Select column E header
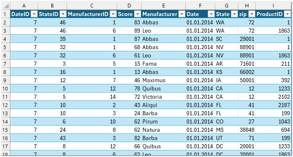Viewport: 293px width, 157px height. pyautogui.click(x=163, y=6)
